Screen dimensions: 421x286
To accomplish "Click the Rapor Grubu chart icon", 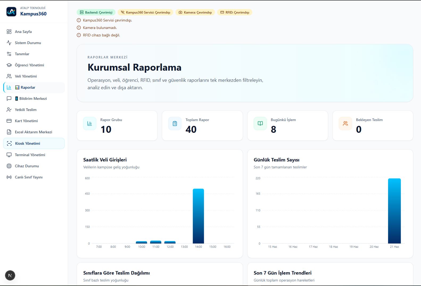I will tap(90, 123).
